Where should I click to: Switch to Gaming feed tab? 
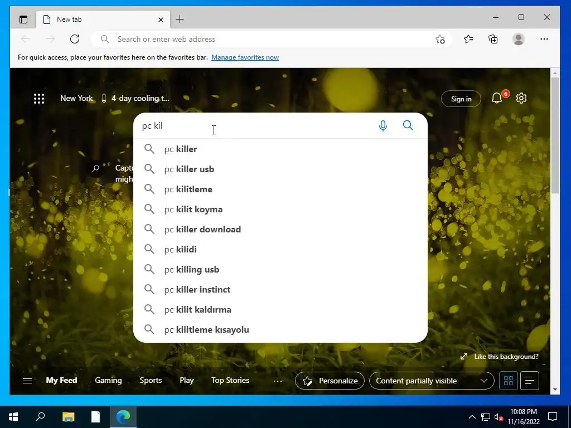click(x=108, y=380)
